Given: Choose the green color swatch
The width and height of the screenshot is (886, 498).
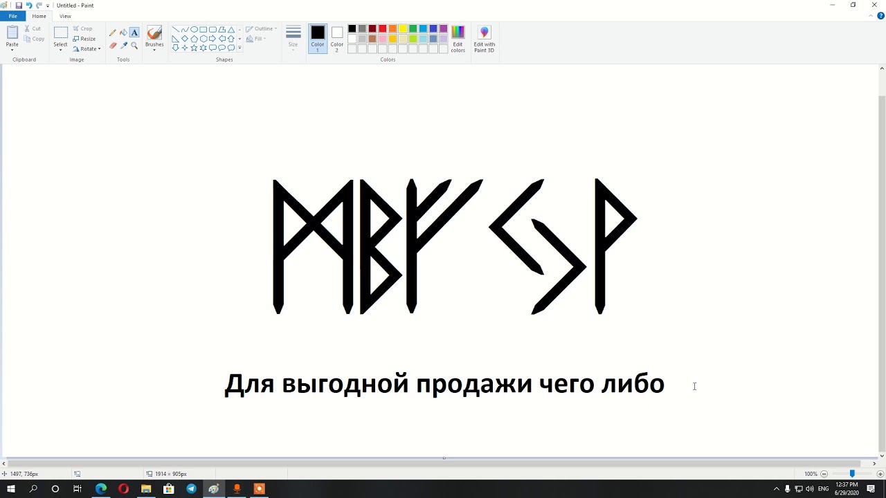Looking at the screenshot, I should point(413,28).
